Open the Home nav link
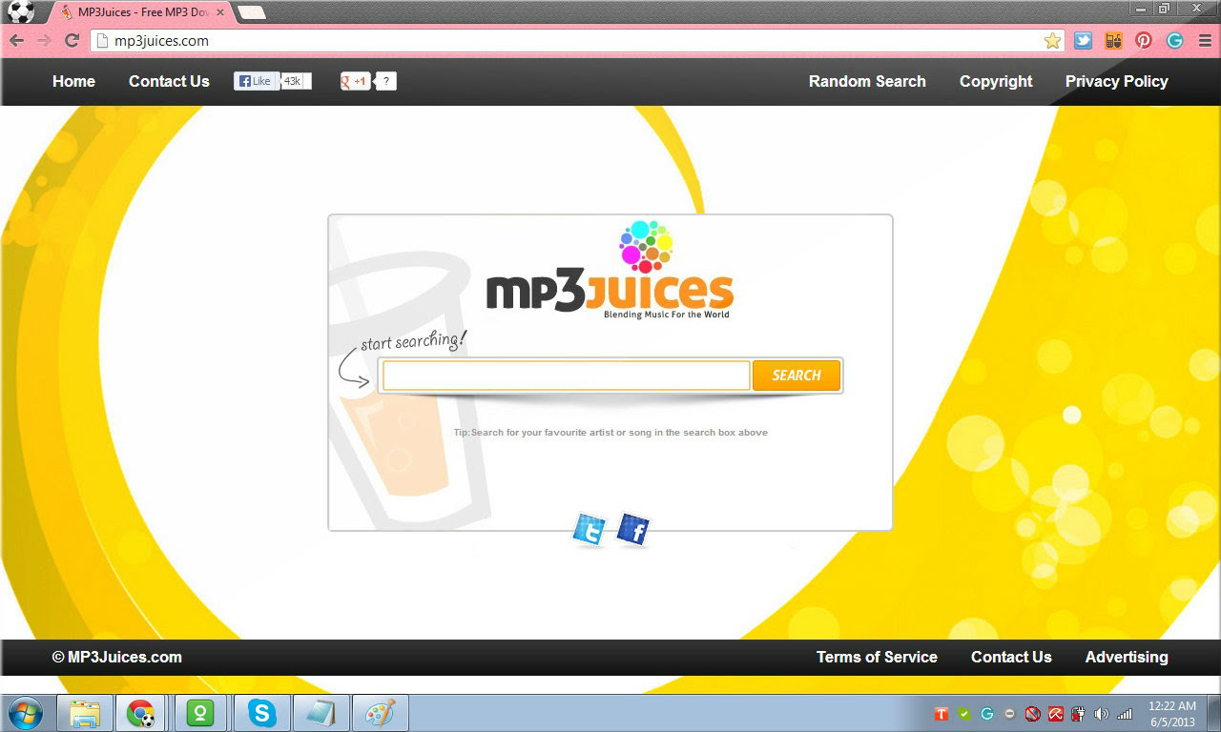The image size is (1221, 732). pyautogui.click(x=73, y=81)
